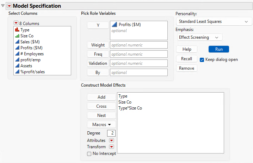Click the Model Specification red triangle menu

9,6
